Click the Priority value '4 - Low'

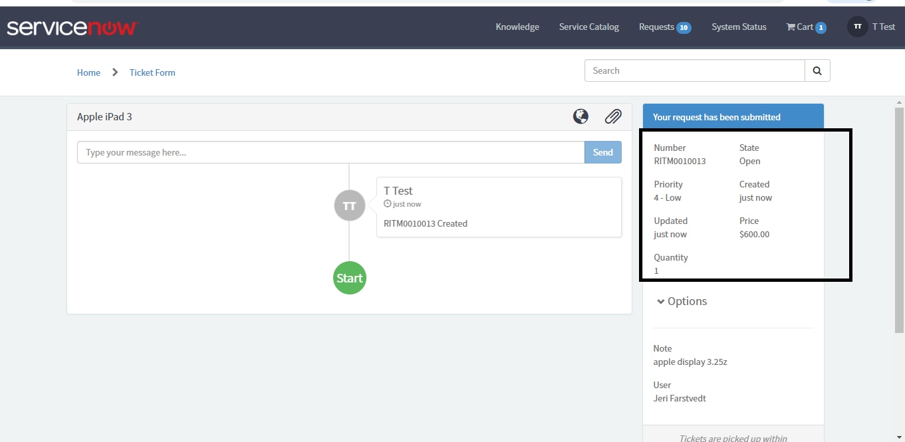(668, 197)
